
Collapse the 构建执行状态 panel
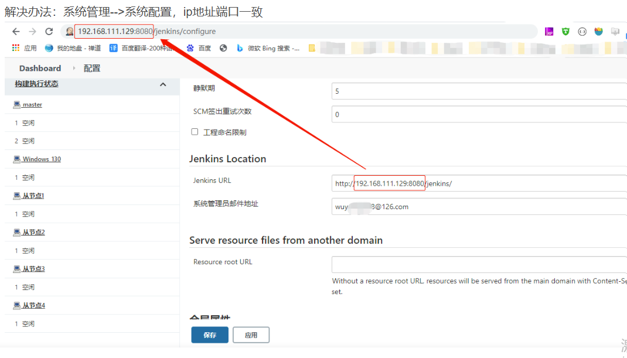tap(163, 84)
